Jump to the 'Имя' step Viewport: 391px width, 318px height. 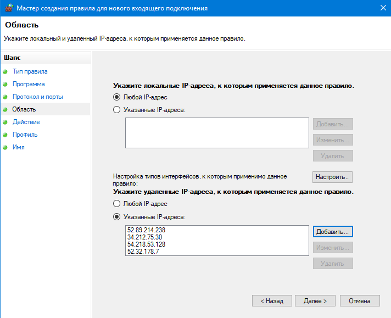18,147
